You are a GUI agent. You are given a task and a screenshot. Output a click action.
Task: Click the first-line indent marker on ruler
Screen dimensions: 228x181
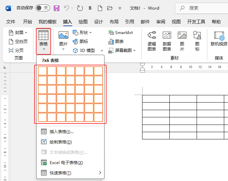(x=142, y=64)
